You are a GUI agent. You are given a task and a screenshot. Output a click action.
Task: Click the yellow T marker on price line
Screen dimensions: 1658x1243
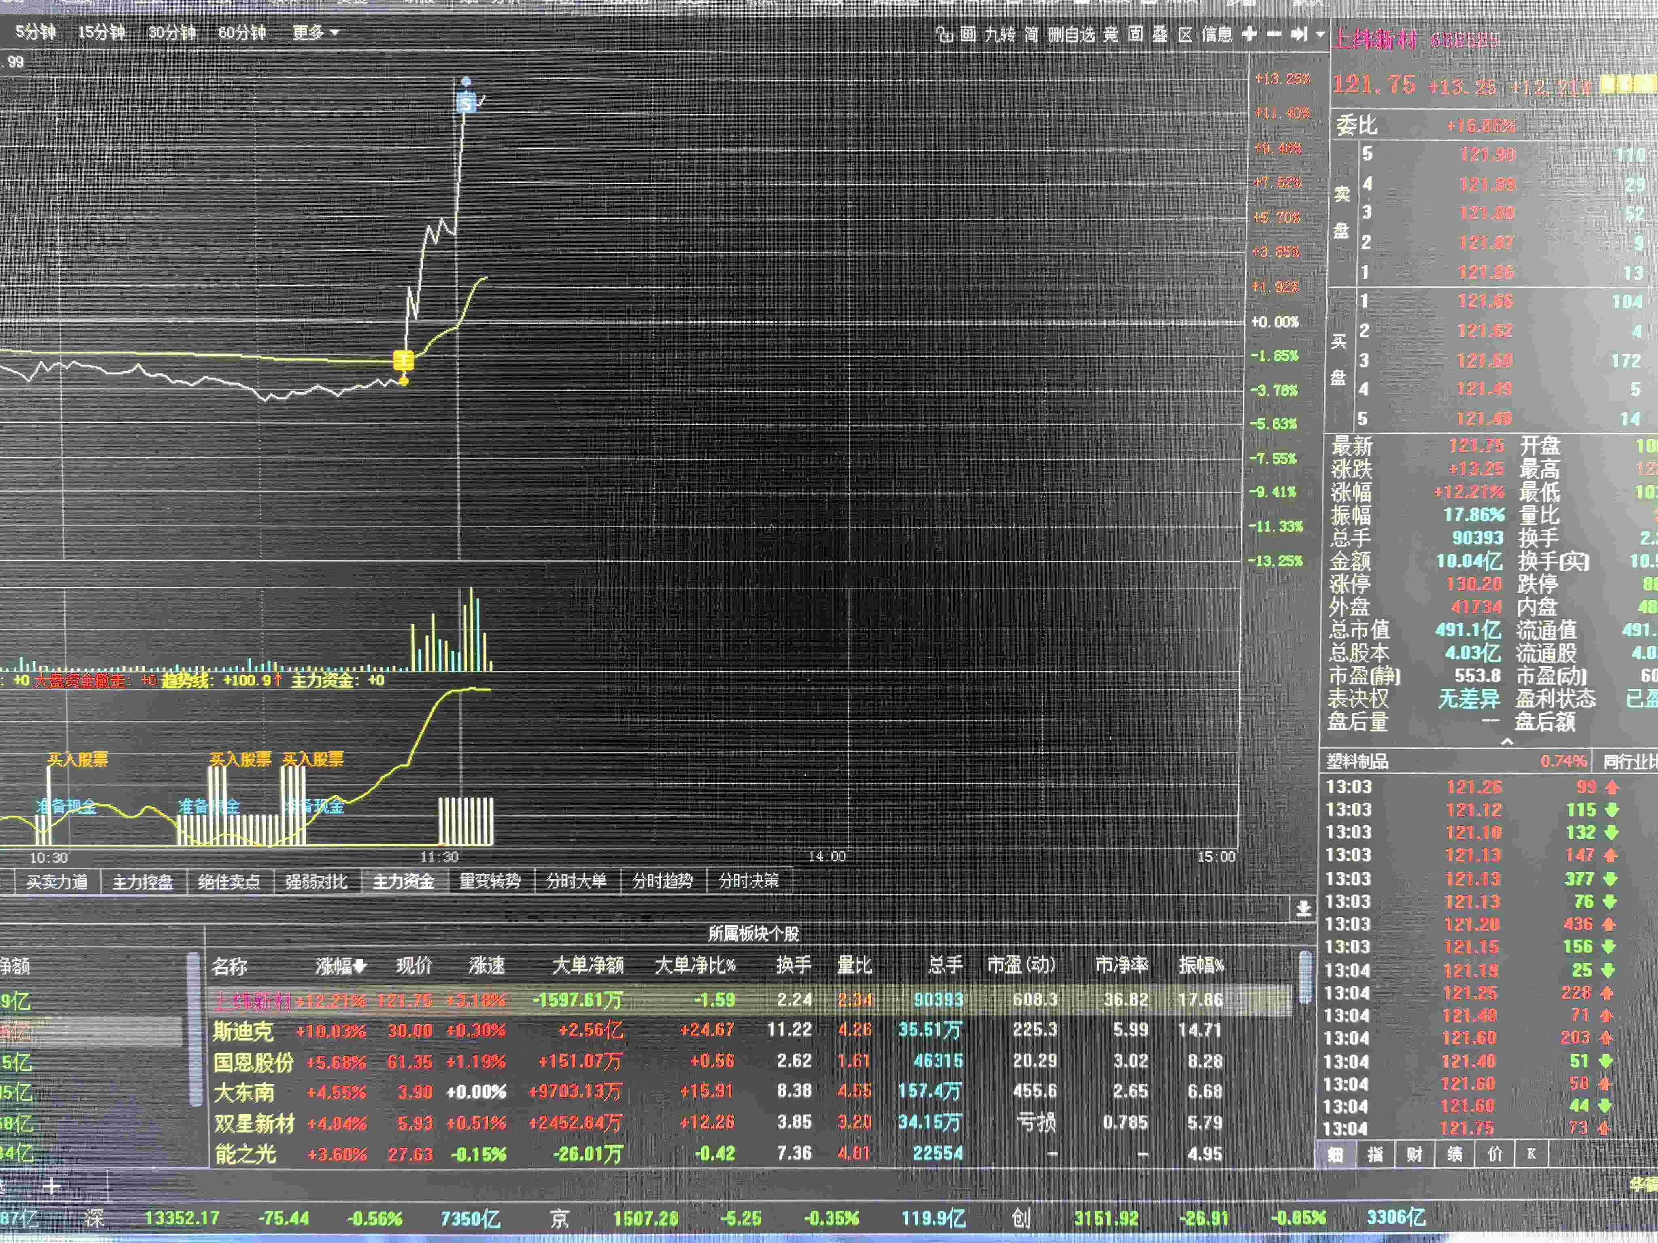click(403, 361)
